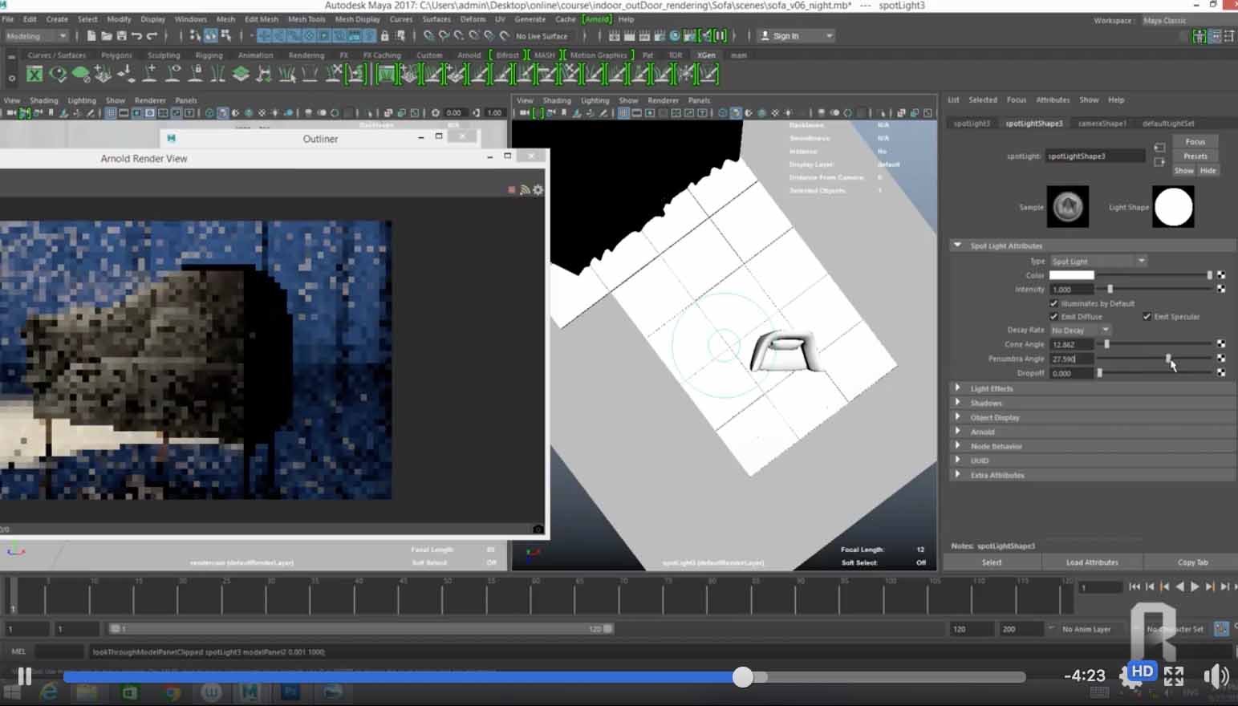
Task: Open Arnold Render View settings gear
Action: tap(538, 190)
